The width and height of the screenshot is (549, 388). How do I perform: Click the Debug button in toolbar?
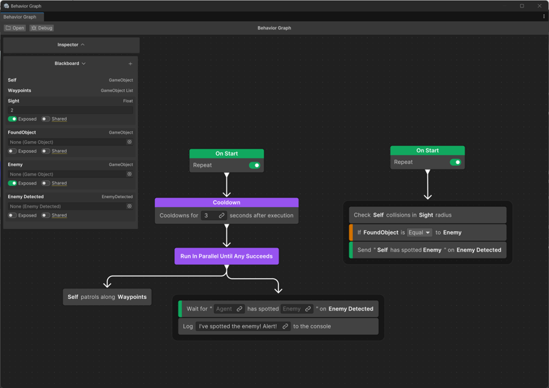point(42,28)
